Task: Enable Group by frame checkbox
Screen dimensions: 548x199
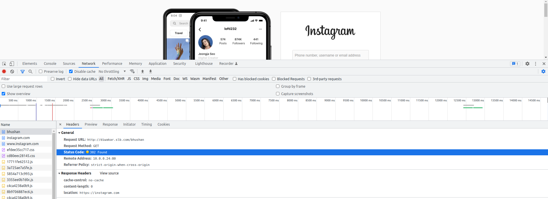Action: pyautogui.click(x=278, y=86)
